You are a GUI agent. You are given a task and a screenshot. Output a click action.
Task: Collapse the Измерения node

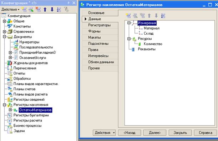(x=129, y=23)
